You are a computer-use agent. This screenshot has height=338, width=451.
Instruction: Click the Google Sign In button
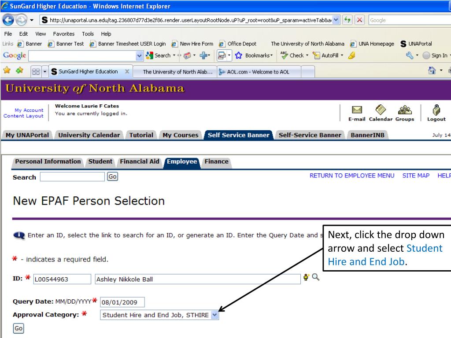[436, 55]
